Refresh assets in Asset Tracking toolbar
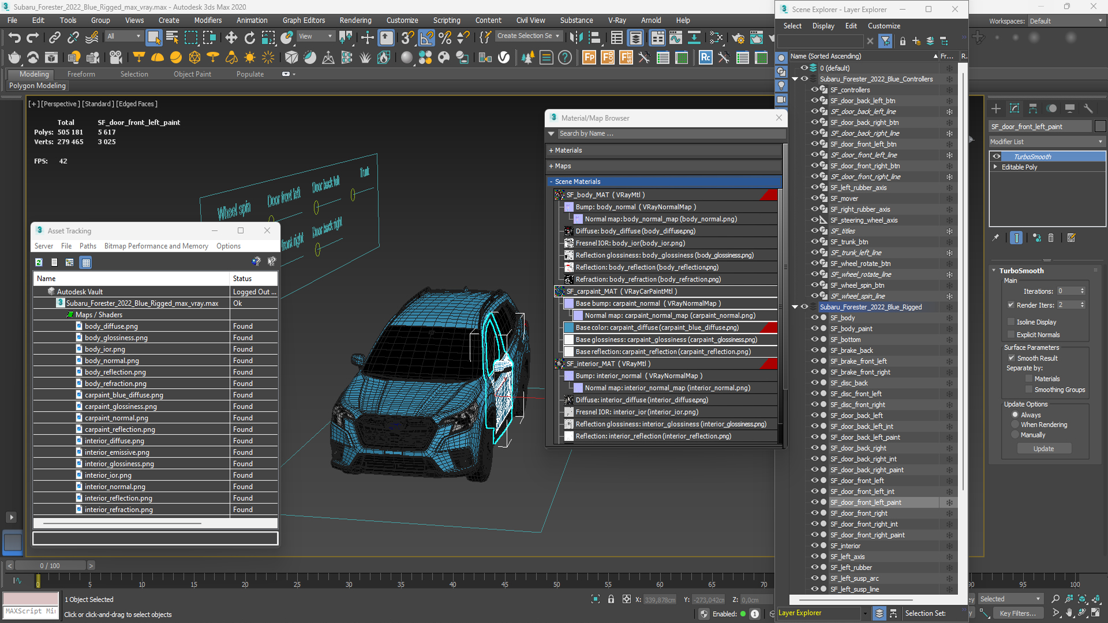Image resolution: width=1108 pixels, height=623 pixels. coord(39,262)
